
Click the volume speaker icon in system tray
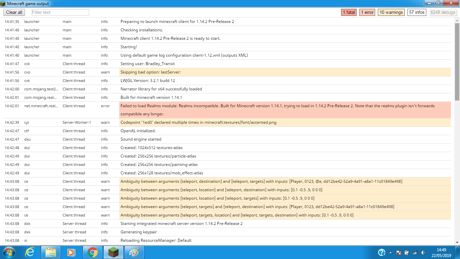(423, 253)
